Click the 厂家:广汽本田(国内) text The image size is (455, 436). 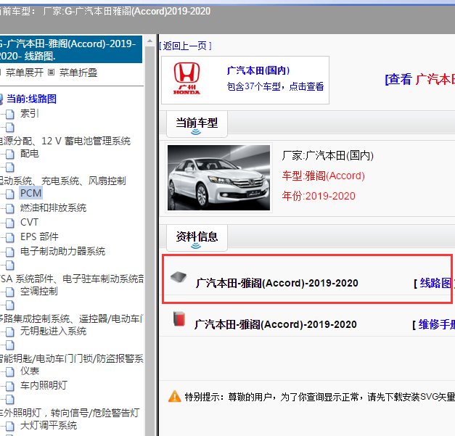click(x=327, y=155)
